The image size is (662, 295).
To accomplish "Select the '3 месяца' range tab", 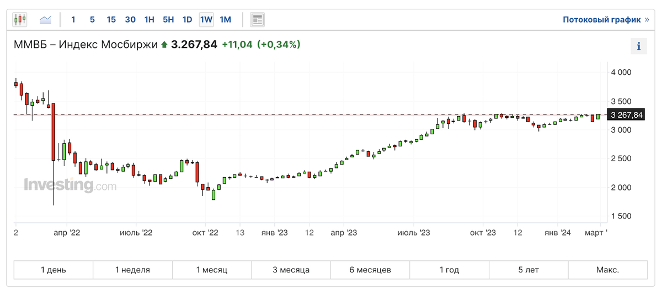I will 291,270.
